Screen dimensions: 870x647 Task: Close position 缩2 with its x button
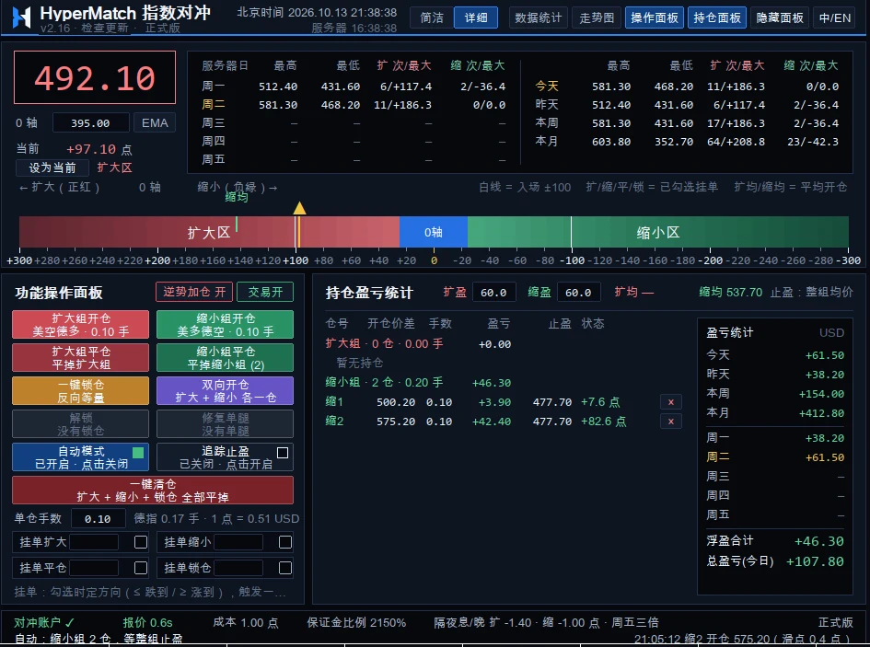(671, 422)
